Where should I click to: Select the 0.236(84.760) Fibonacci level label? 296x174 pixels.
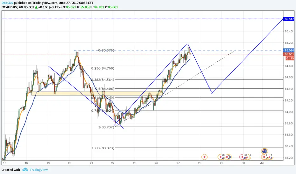(x=103, y=68)
